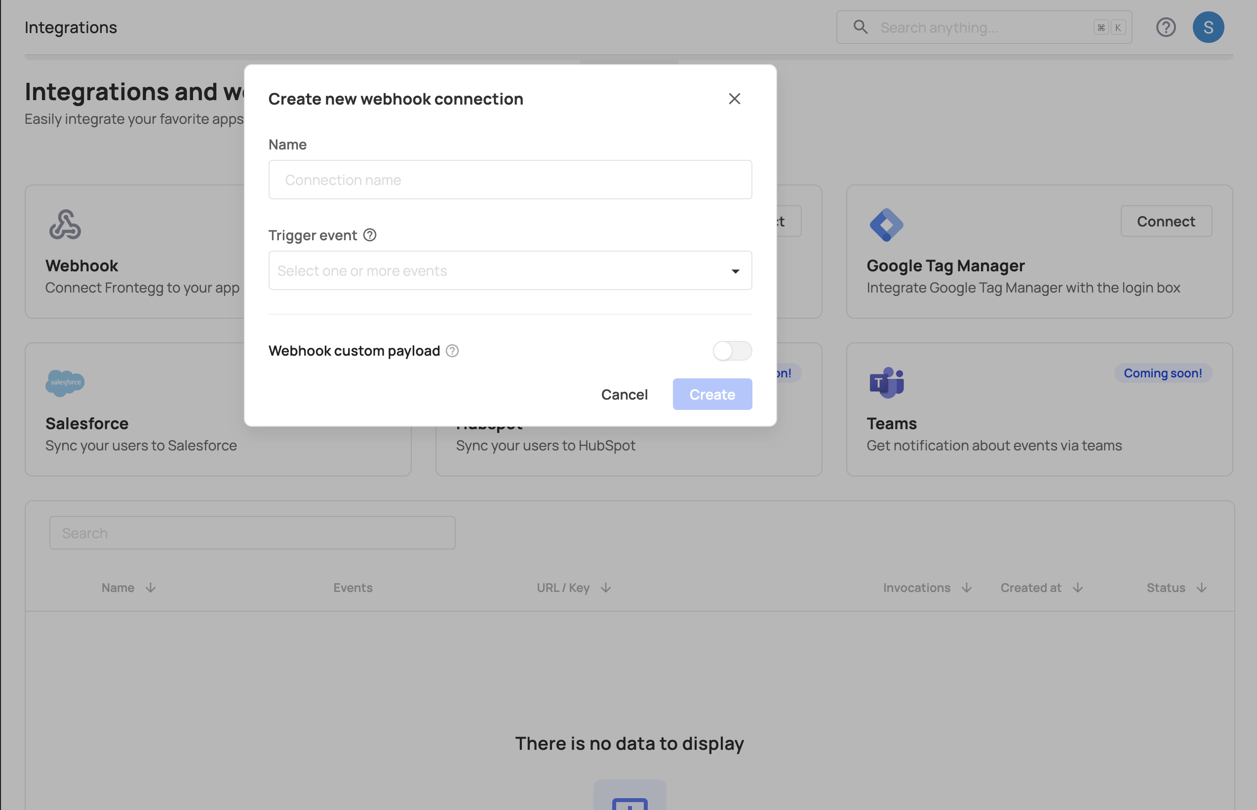Click the Cancel button in dialog
Viewport: 1257px width, 810px height.
624,395
